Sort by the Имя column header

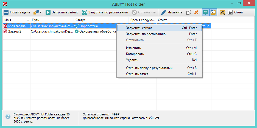(x=16, y=20)
